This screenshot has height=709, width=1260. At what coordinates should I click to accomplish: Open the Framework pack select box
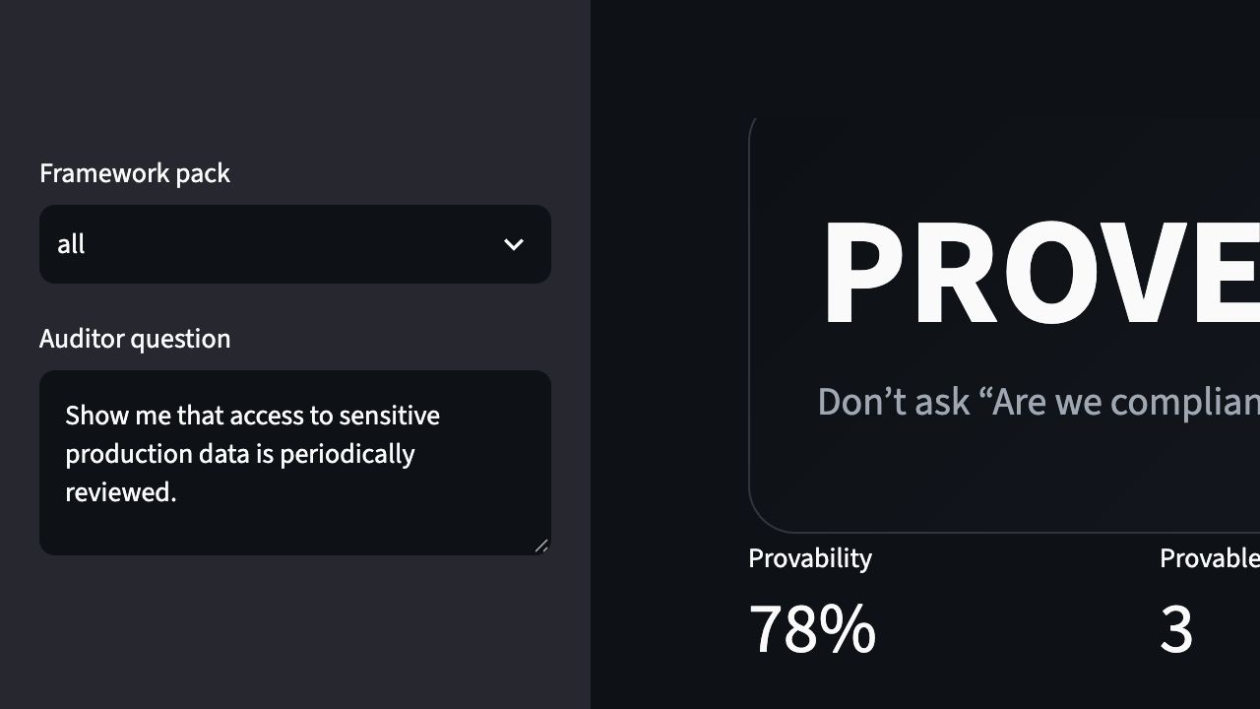pos(295,244)
